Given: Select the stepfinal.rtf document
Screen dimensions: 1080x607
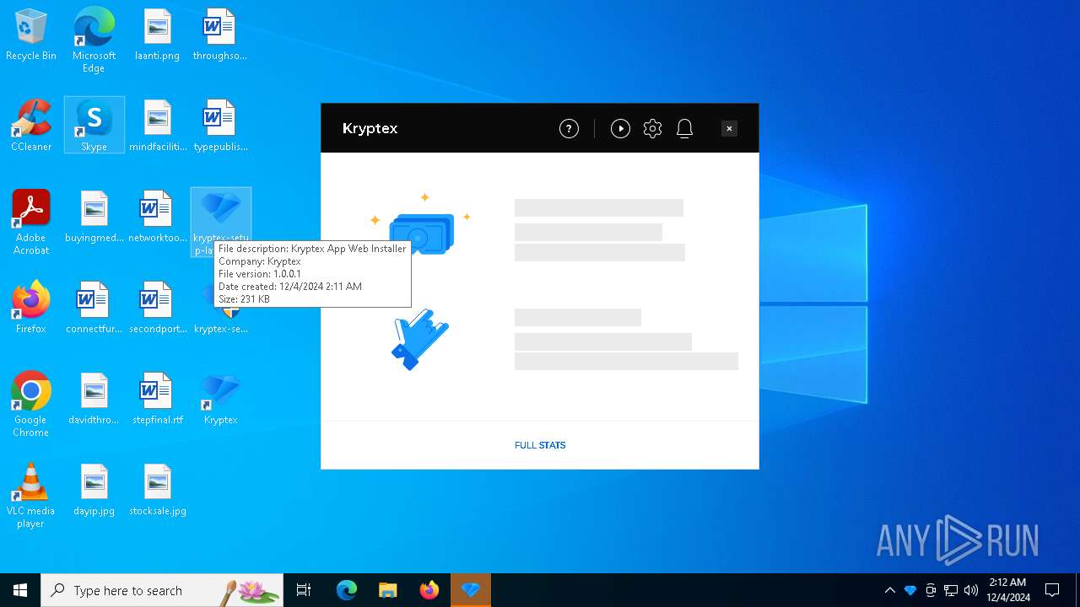Looking at the screenshot, I should click(157, 399).
